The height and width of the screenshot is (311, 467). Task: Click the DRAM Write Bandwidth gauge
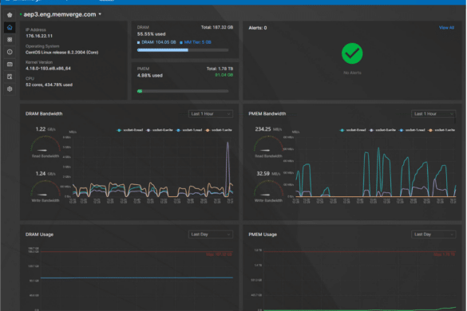(x=46, y=189)
